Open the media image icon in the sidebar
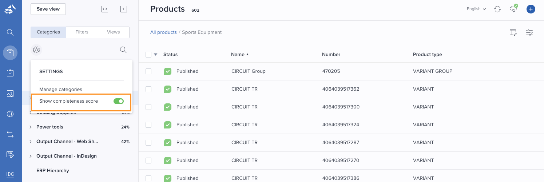544x182 pixels. pyautogui.click(x=10, y=94)
